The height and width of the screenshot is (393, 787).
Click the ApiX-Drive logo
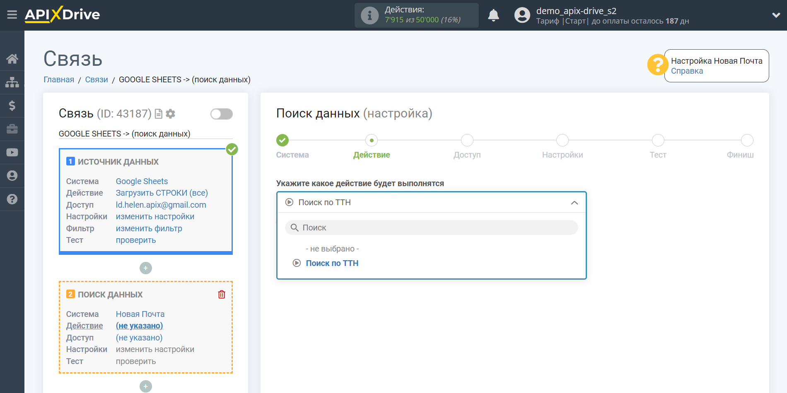(x=62, y=14)
